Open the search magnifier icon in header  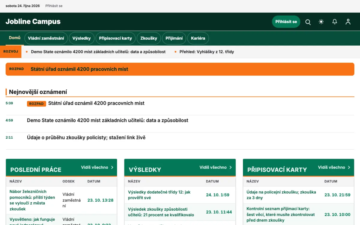click(308, 22)
